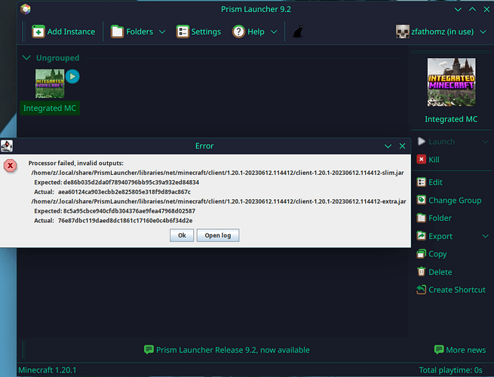Open the instance Folder
The height and width of the screenshot is (377, 494).
tap(434, 218)
